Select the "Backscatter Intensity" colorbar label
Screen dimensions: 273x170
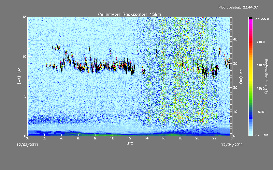tap(266, 76)
